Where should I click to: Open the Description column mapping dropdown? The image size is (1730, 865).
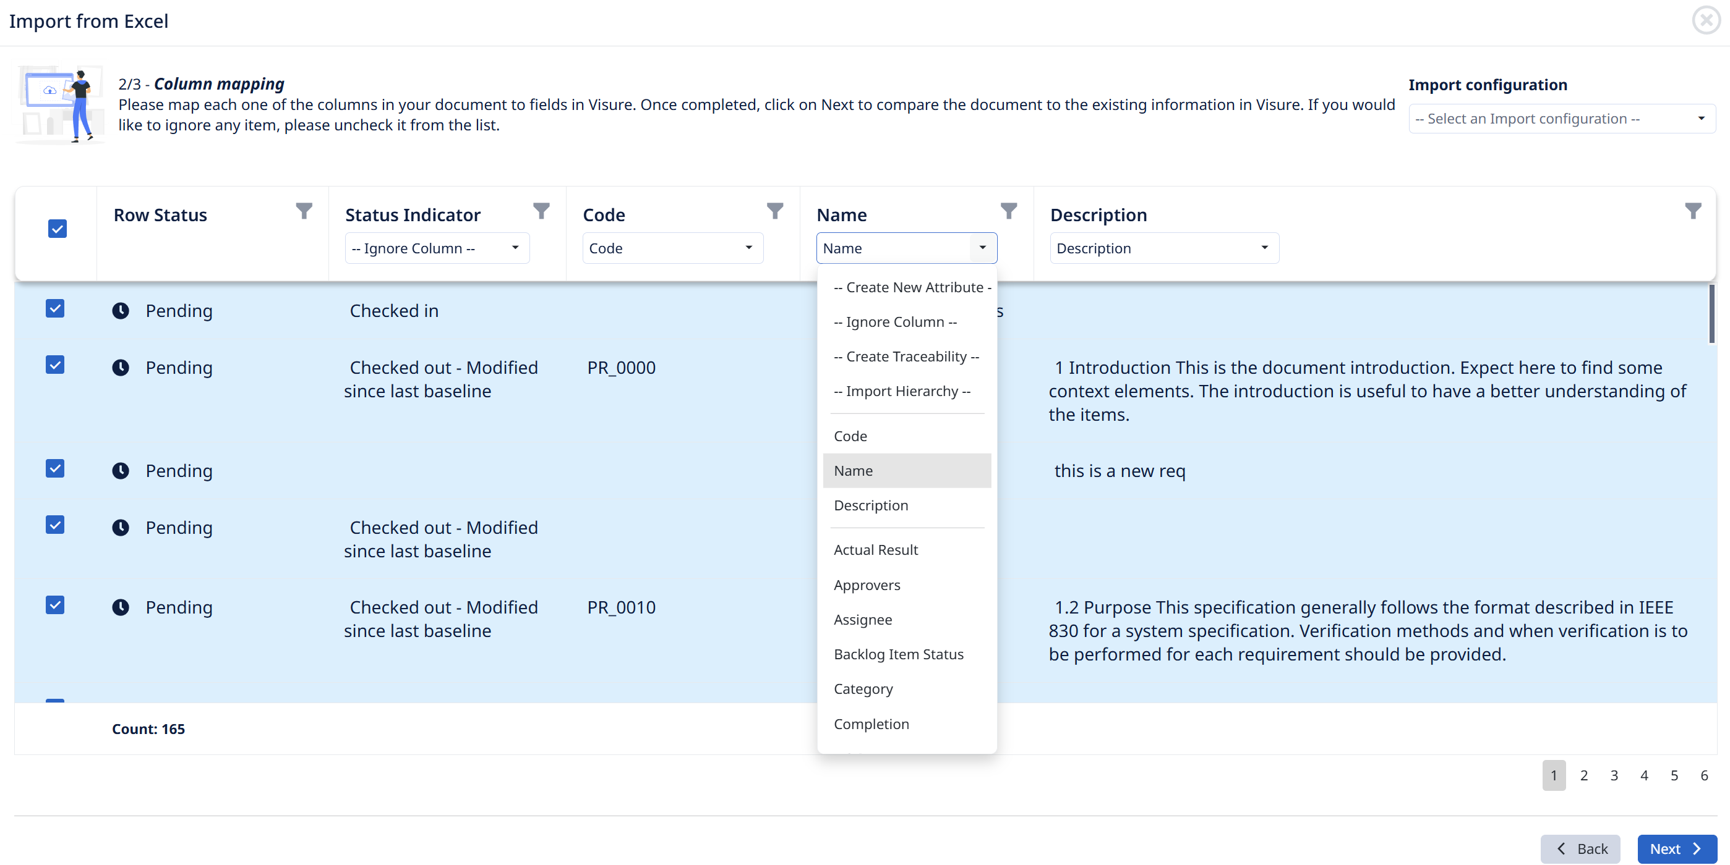(x=1165, y=248)
